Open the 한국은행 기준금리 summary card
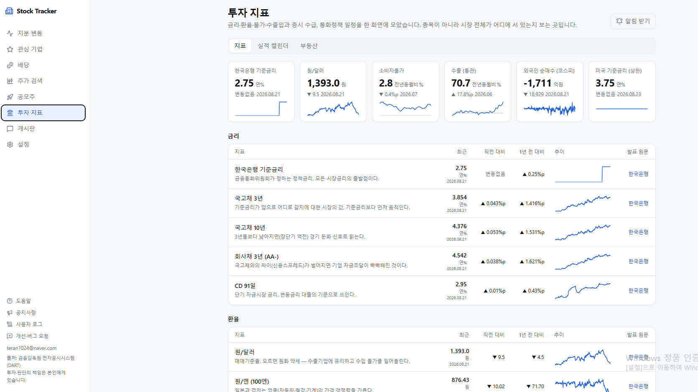698x392 pixels. click(261, 92)
